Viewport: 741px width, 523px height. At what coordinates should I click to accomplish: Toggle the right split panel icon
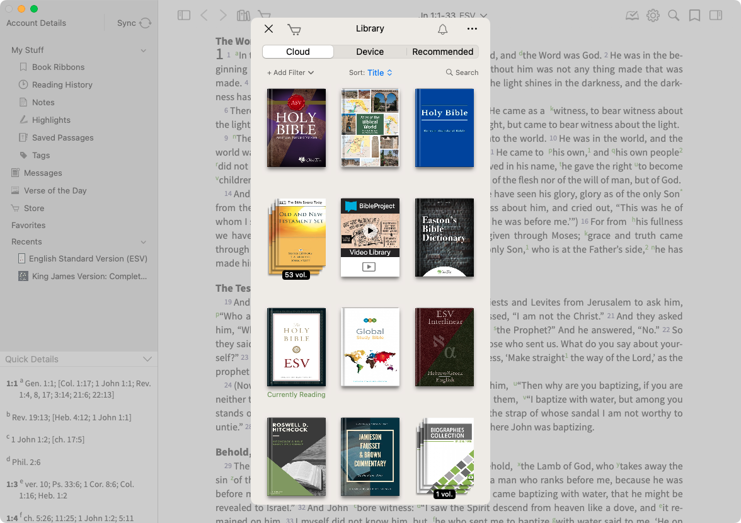[715, 15]
